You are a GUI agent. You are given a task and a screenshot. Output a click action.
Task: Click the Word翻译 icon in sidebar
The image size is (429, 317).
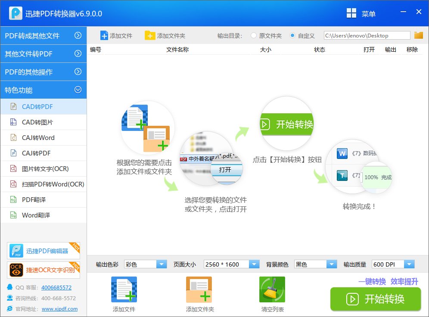point(13,215)
